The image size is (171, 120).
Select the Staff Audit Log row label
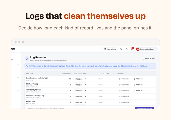click(32, 84)
